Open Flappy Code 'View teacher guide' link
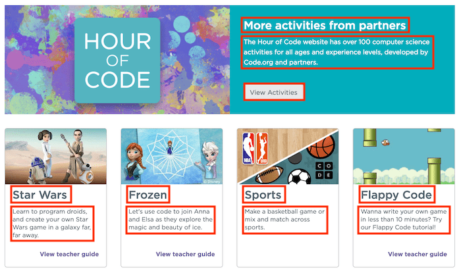 [418, 254]
